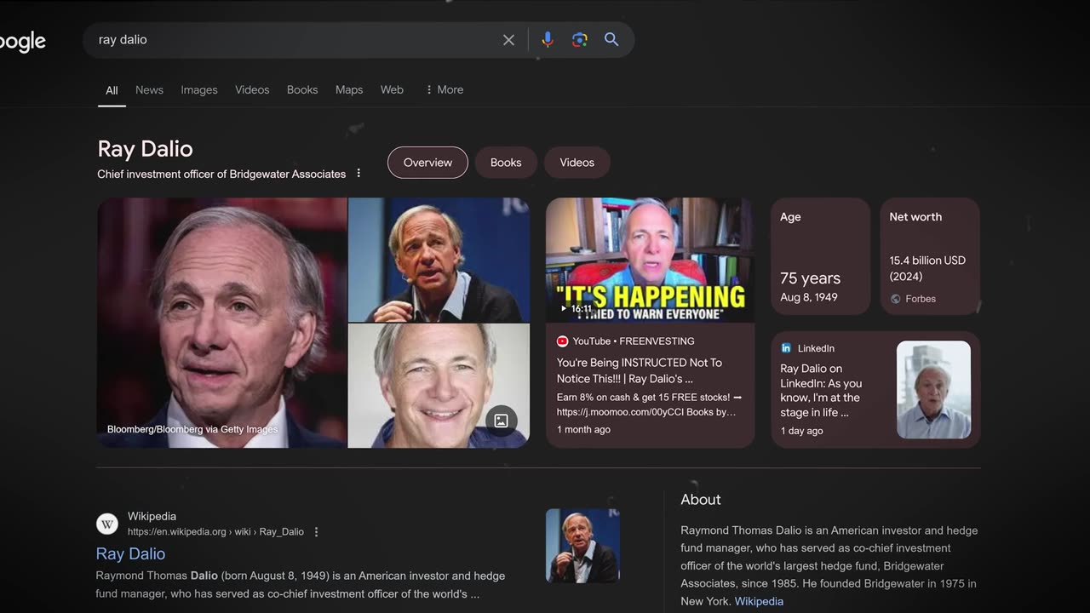Open the YouTube video titled You're Being INSTRUCTED
The image size is (1090, 613).
tap(640, 370)
